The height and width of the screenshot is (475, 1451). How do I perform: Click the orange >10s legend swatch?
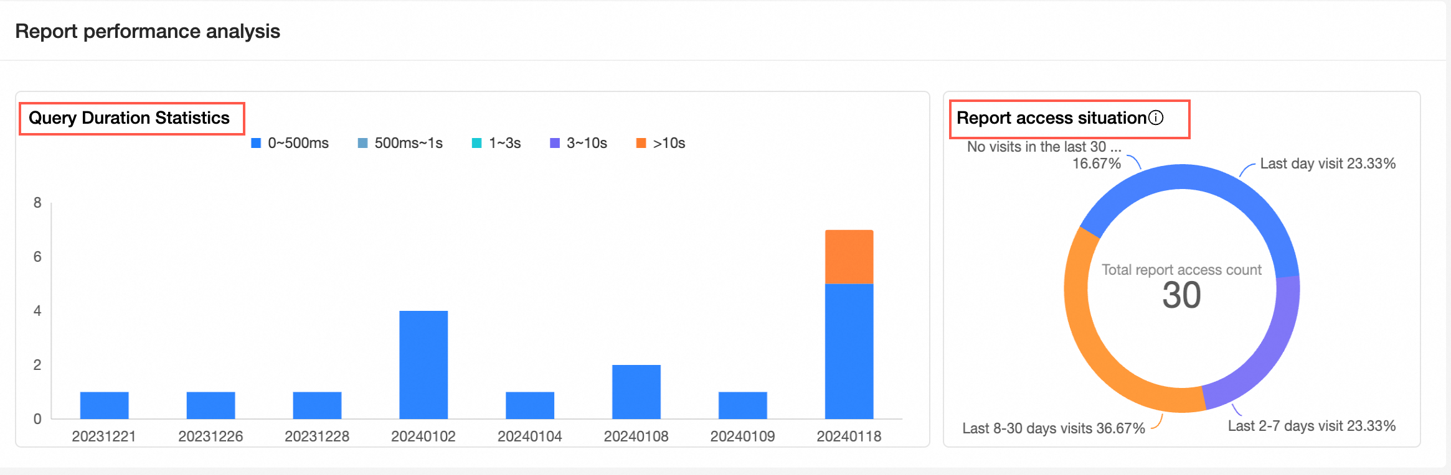pyautogui.click(x=641, y=143)
